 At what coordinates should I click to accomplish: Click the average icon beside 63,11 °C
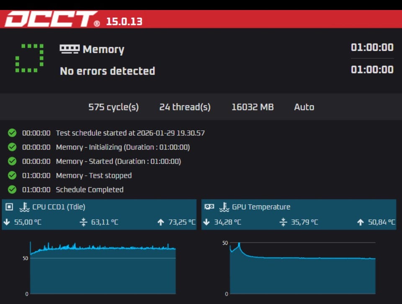click(x=84, y=222)
